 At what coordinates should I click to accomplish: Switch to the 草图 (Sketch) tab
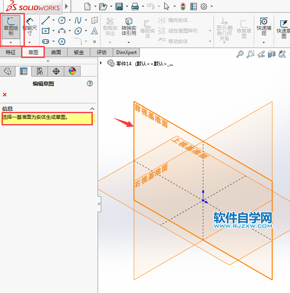[x=33, y=52]
